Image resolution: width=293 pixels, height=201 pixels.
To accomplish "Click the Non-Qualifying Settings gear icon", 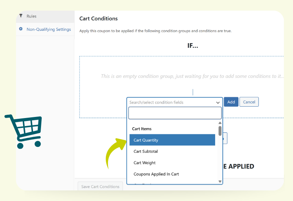I will (21, 29).
